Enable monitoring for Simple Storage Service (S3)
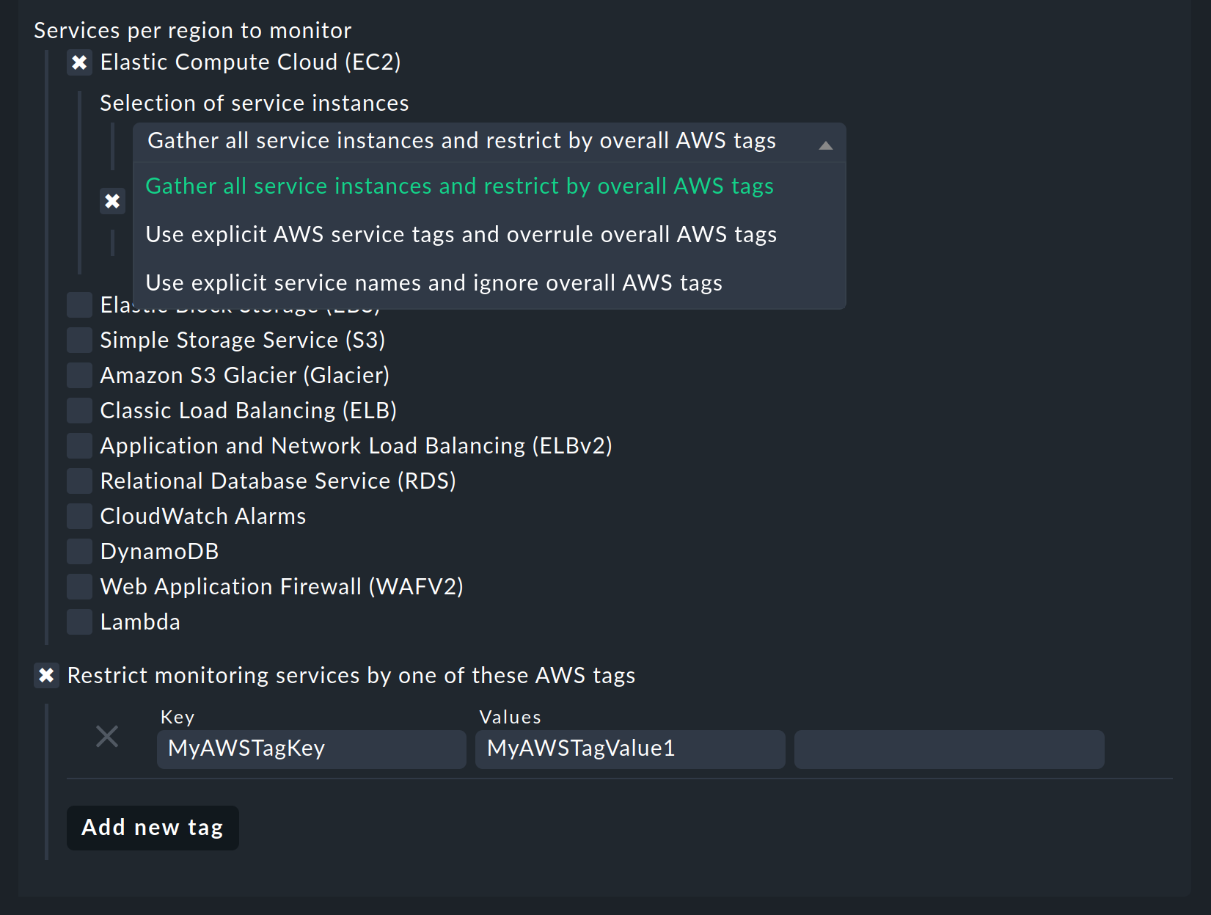1211x915 pixels. pyautogui.click(x=78, y=340)
